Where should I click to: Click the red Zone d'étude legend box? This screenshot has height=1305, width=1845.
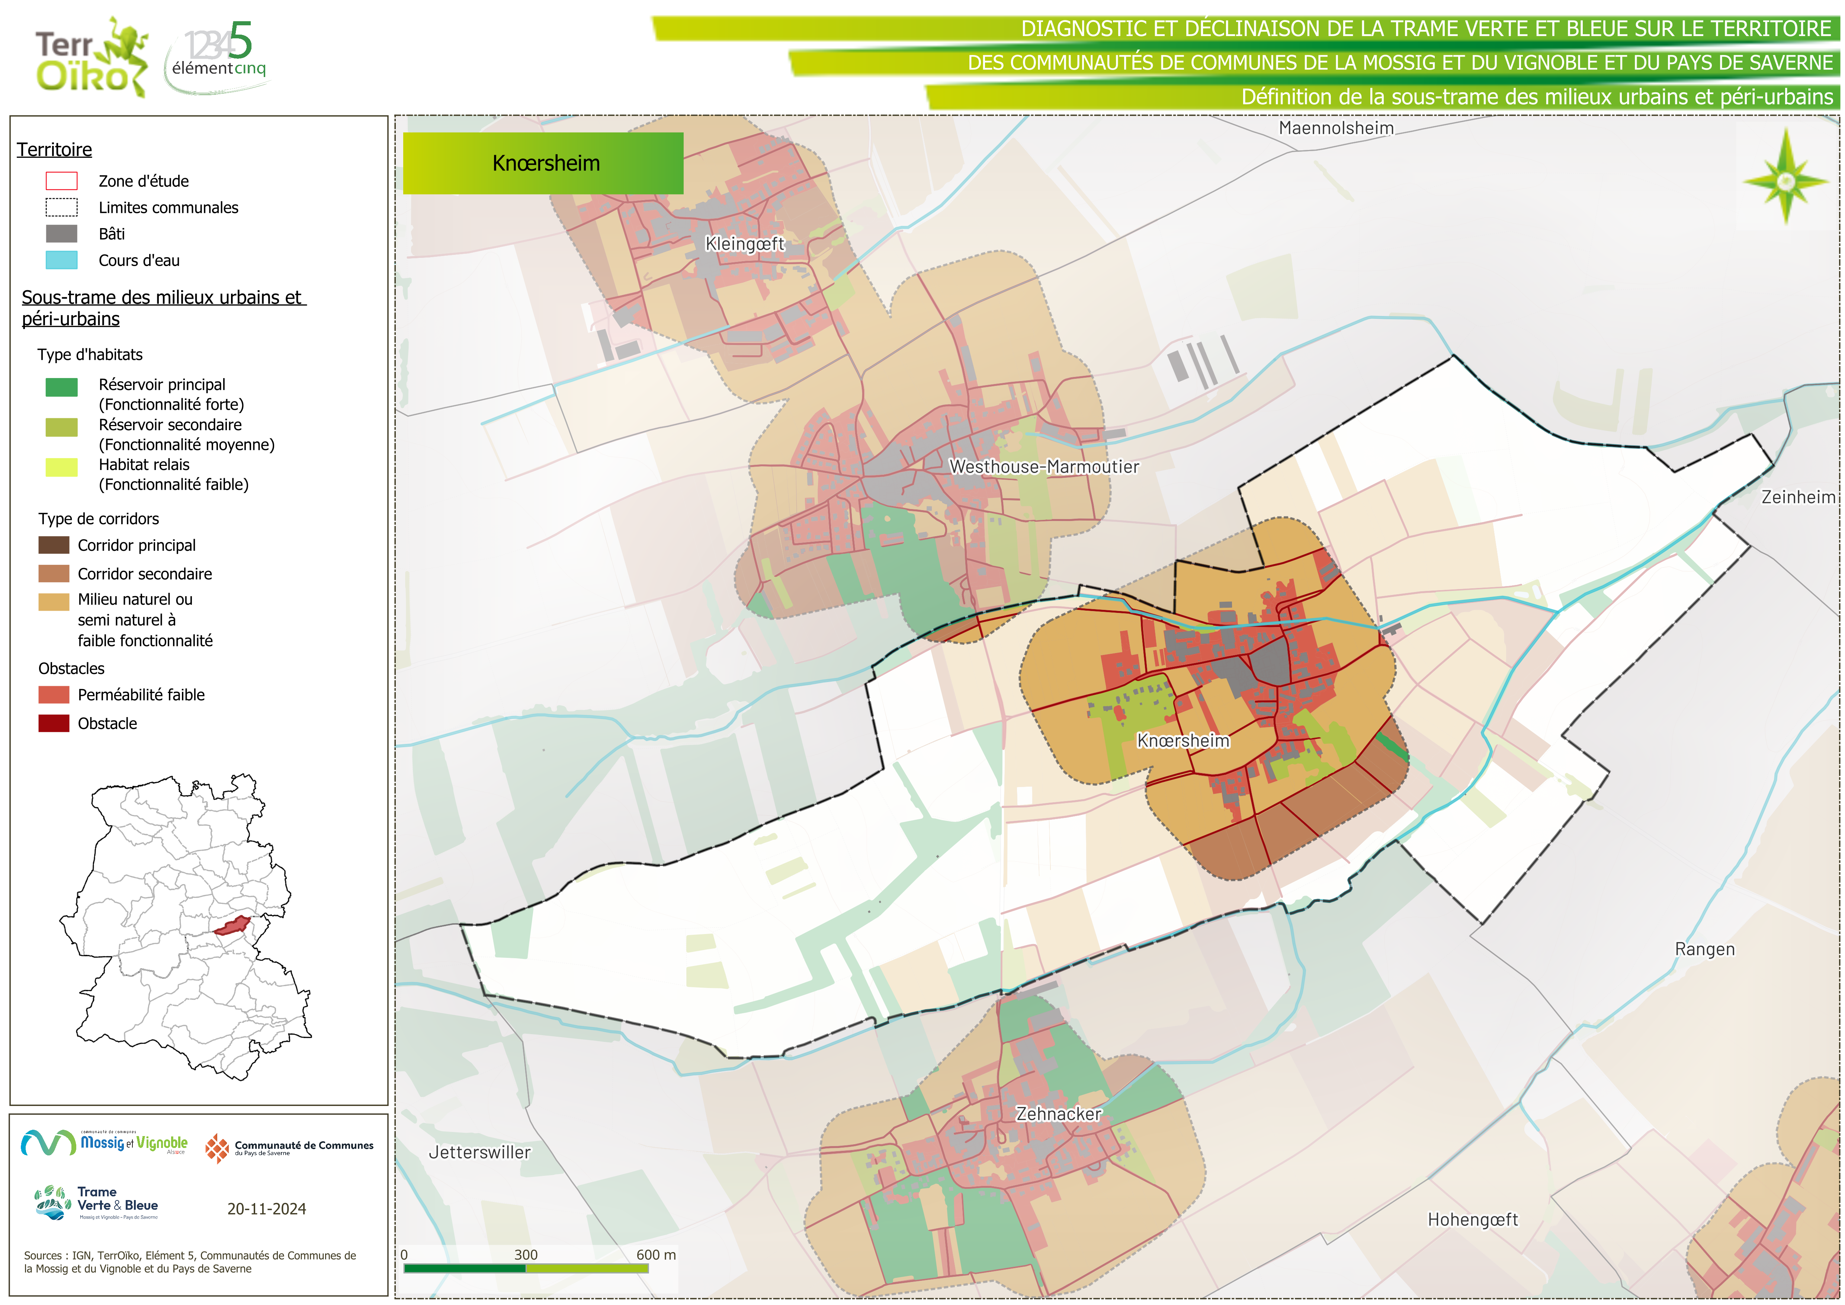[62, 181]
